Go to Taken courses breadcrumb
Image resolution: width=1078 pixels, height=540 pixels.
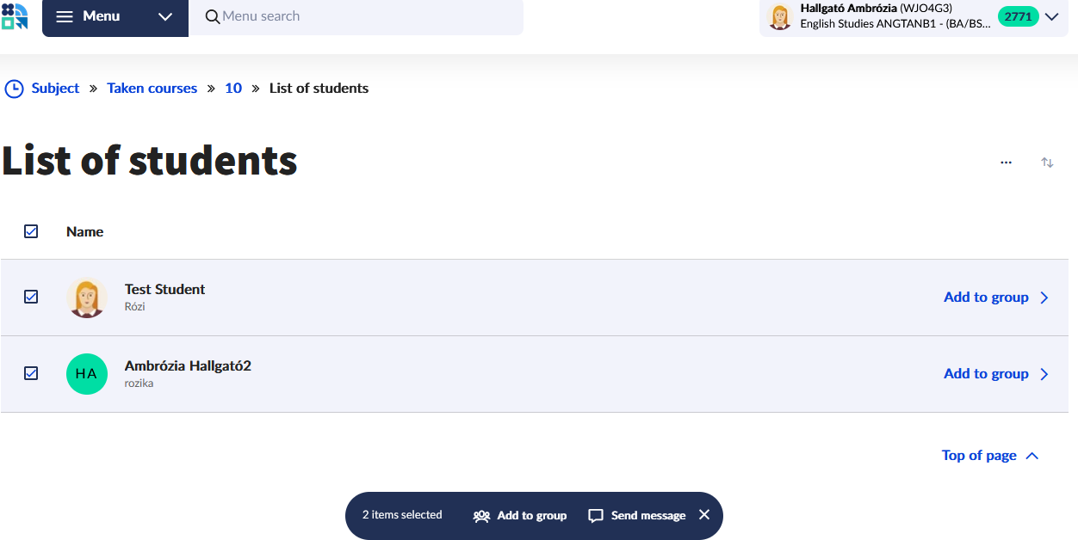152,89
